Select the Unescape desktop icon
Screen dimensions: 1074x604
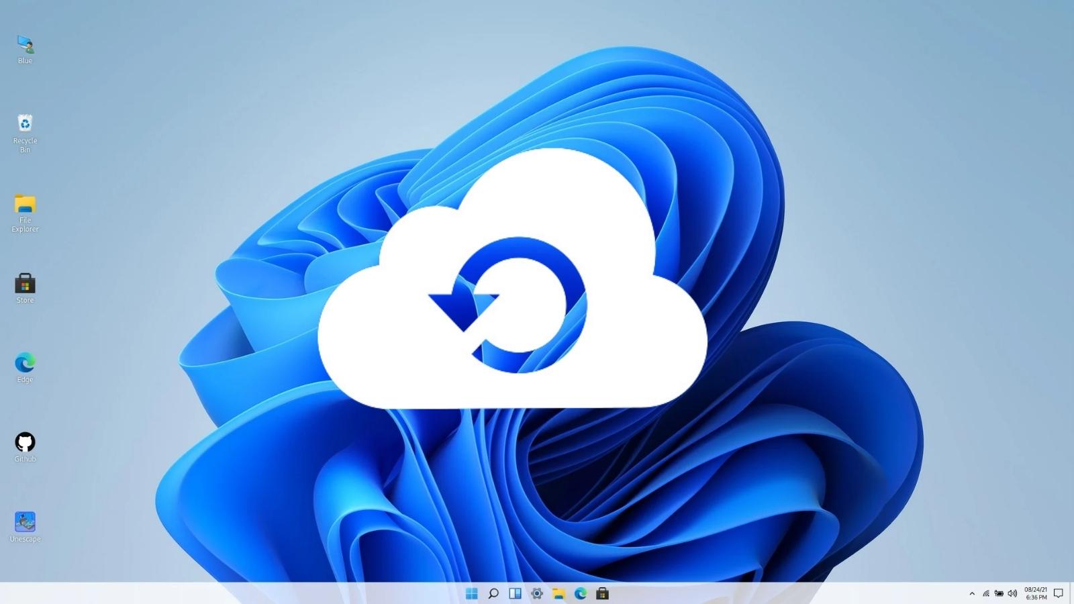[25, 527]
